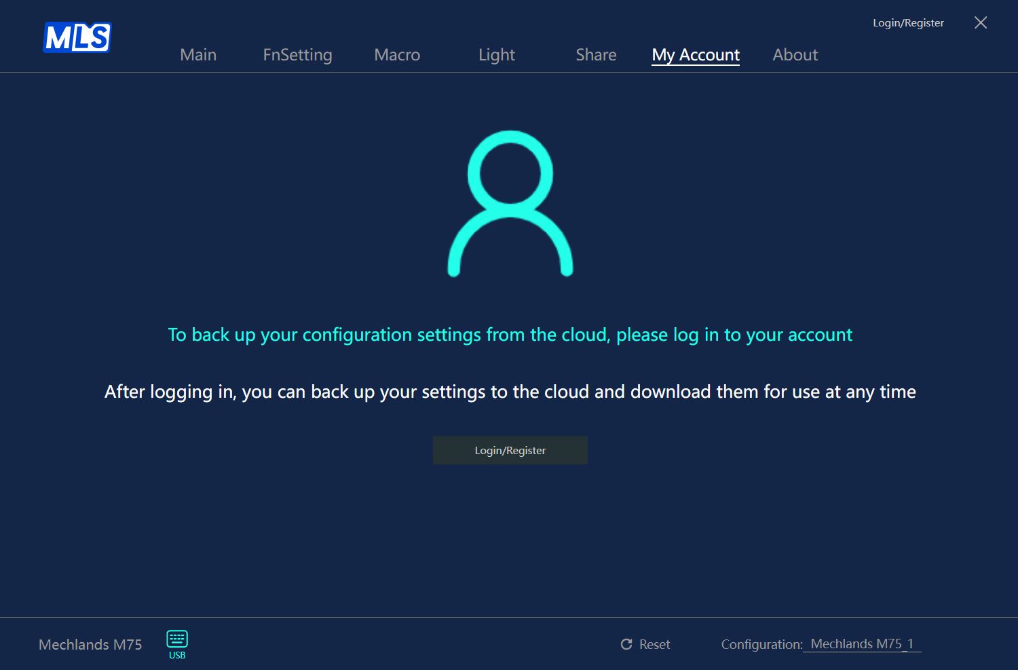This screenshot has width=1018, height=670.
Task: Open the Light tab
Action: 497,55
